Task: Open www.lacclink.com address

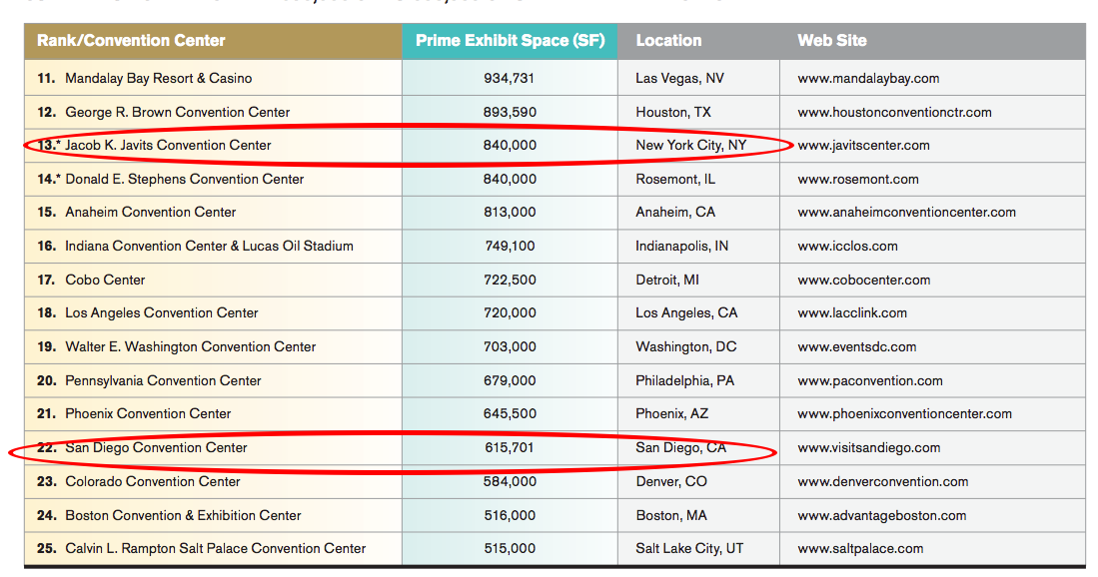Action: 852,312
